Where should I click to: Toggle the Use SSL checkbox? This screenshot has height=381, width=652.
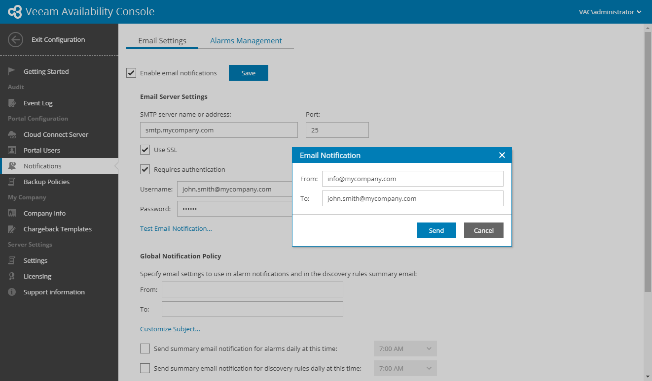point(145,150)
